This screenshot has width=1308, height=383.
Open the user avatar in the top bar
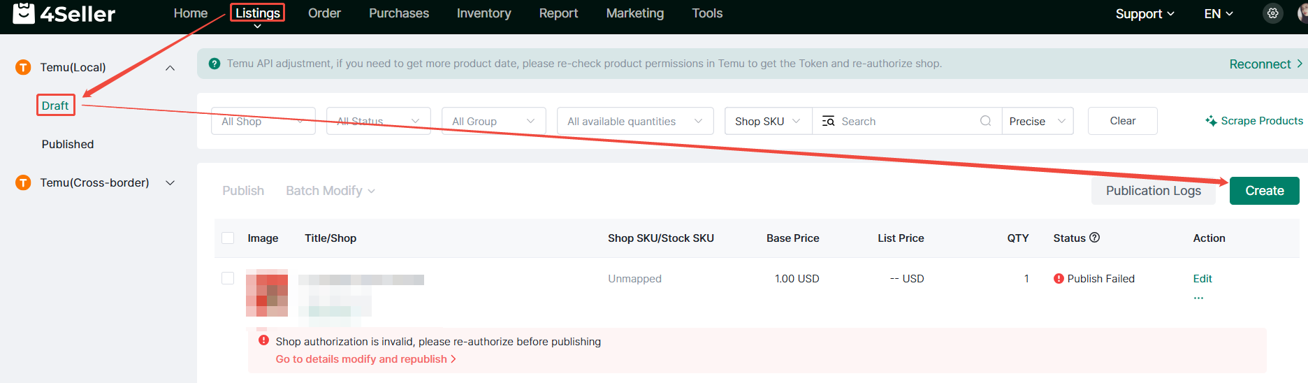click(1302, 13)
